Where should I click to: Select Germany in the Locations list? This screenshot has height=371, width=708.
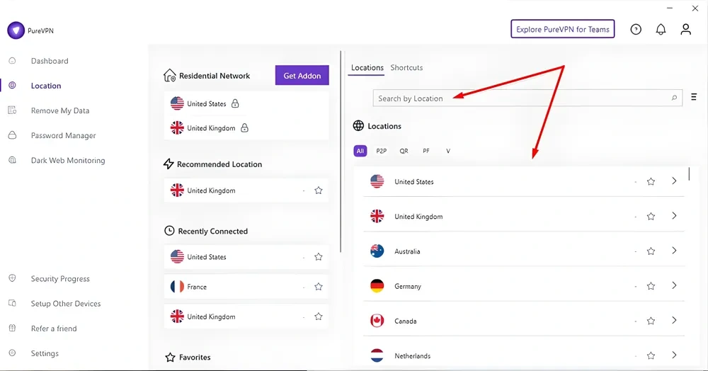coord(524,286)
